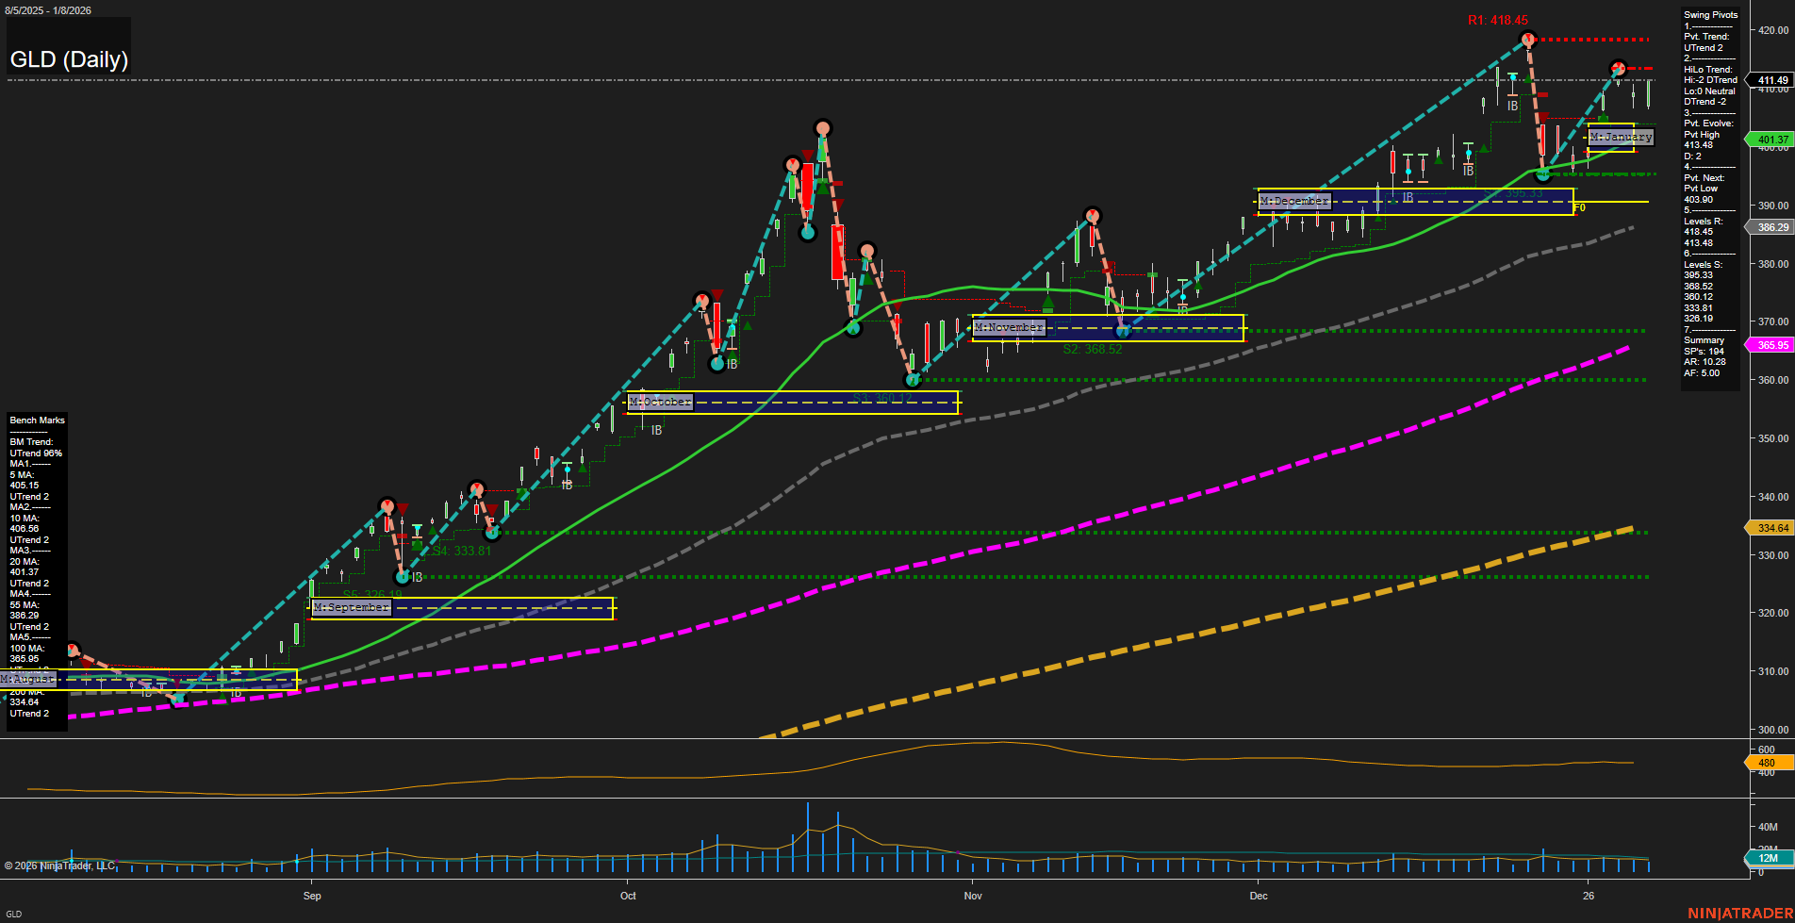
Task: Click the M:October monthly pivot label
Action: pyautogui.click(x=660, y=402)
